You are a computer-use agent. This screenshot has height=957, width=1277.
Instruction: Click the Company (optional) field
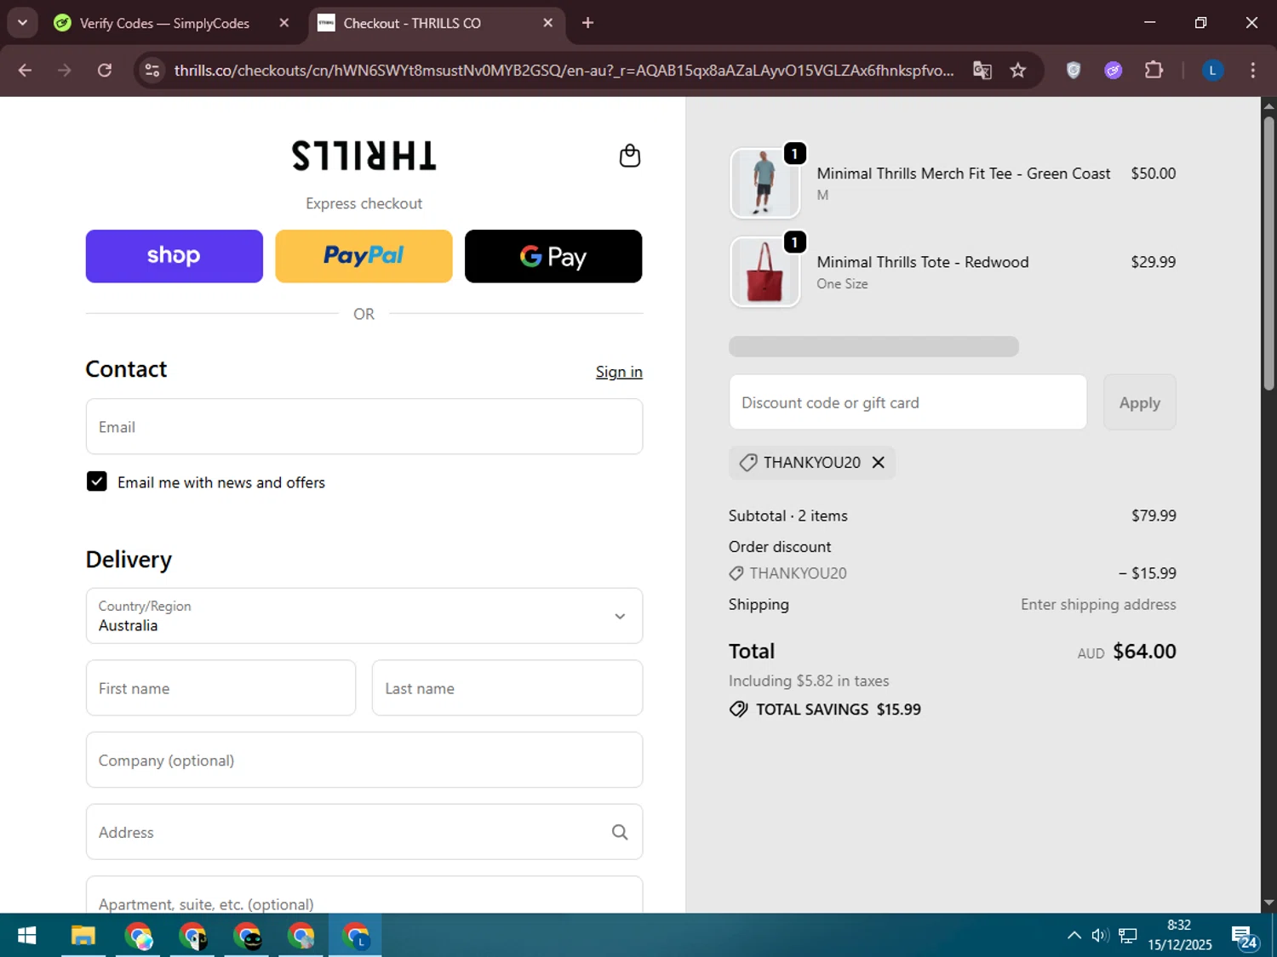coord(364,760)
